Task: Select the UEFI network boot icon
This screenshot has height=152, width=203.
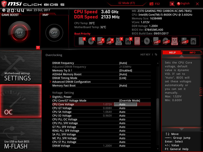Action: click(x=129, y=41)
